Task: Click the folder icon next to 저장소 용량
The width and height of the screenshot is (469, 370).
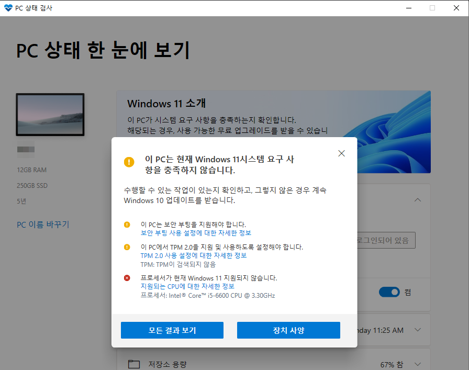Action: point(134,364)
